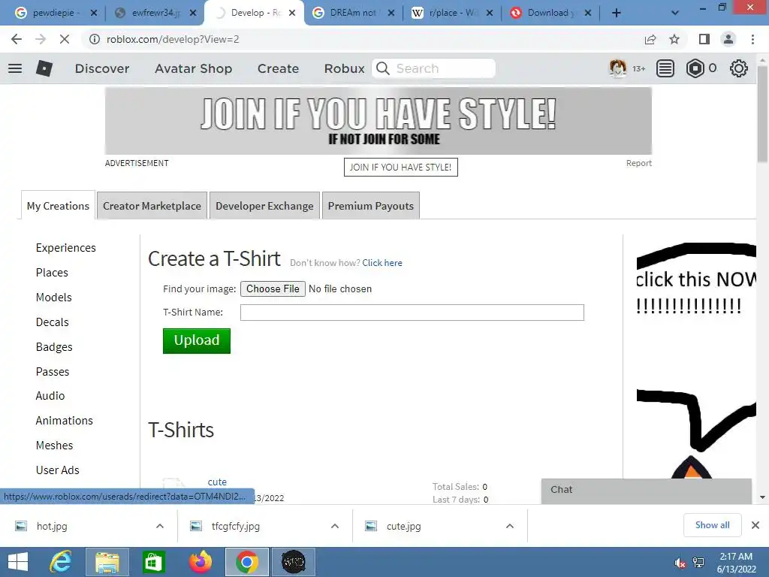Stop loading the page
The image size is (769, 577).
pyautogui.click(x=65, y=39)
